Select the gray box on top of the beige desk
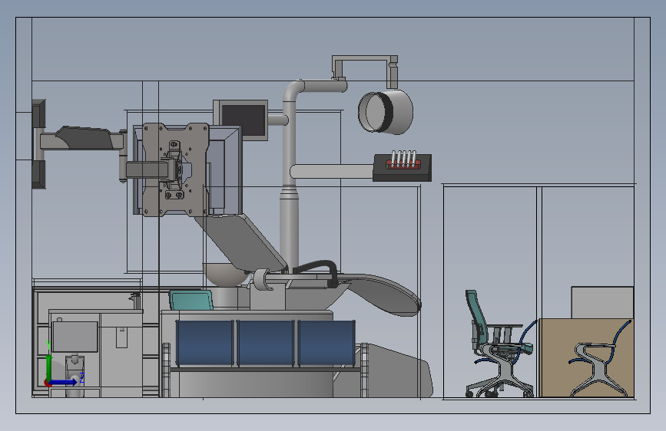This screenshot has height=431, width=666. 602,302
